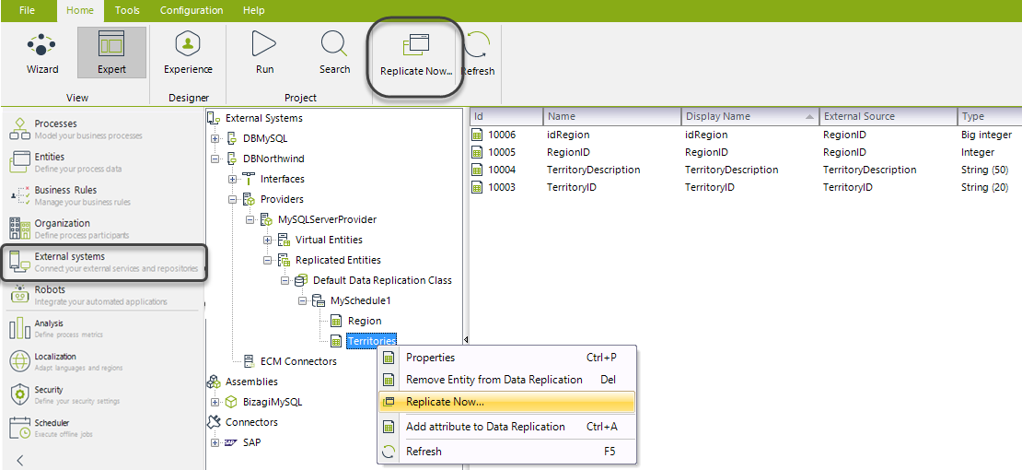Collapse the sidebar with the left chevron

pyautogui.click(x=19, y=460)
